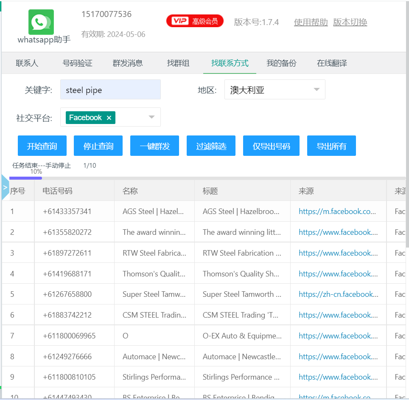Screen dimensions: 409x400
Task: Expand the 社交平台 dropdown arrow
Action: 151,117
